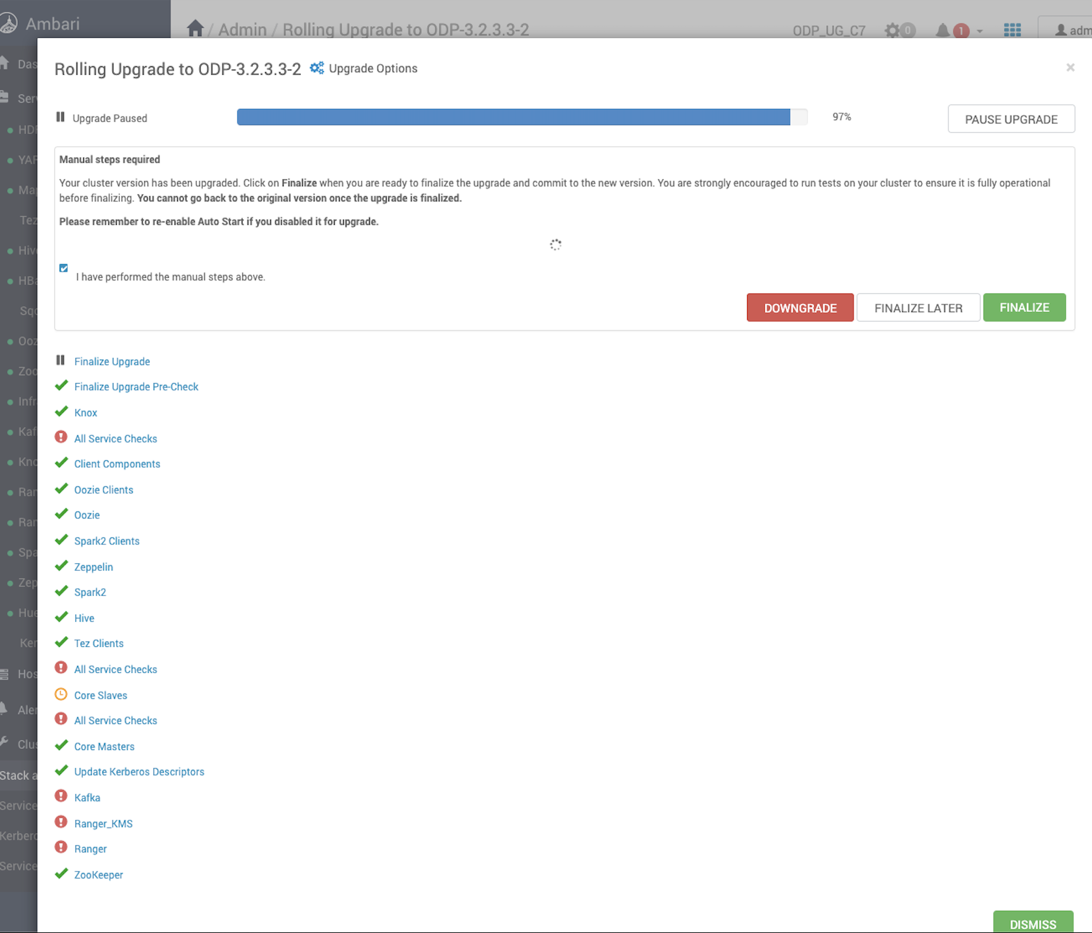
Task: Open the Admin breadcrumb in the header
Action: pyautogui.click(x=242, y=30)
